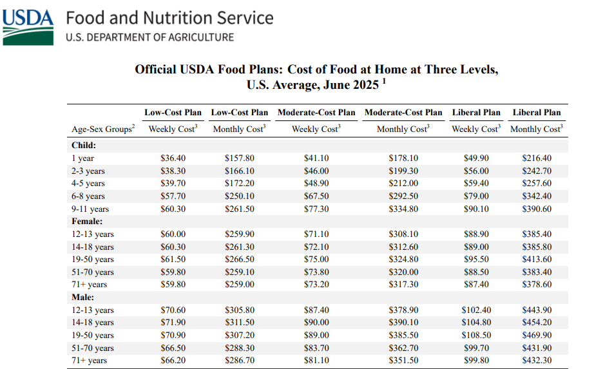Click the $342.40 Liberal Plan cell
The image size is (594, 369).
pos(536,196)
